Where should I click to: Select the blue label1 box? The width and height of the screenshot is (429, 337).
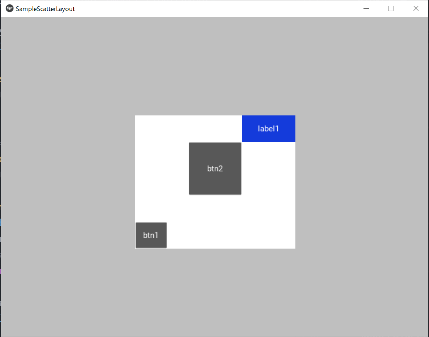point(268,128)
